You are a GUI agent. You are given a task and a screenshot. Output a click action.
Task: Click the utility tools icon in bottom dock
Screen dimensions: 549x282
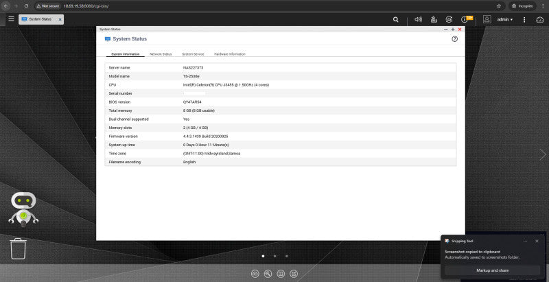[x=268, y=274]
